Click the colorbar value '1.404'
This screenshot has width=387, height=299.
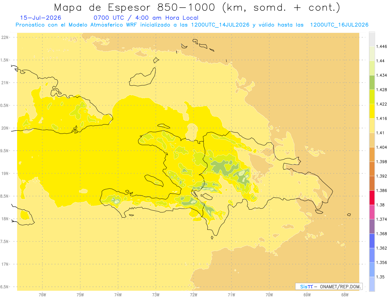pos(381,147)
